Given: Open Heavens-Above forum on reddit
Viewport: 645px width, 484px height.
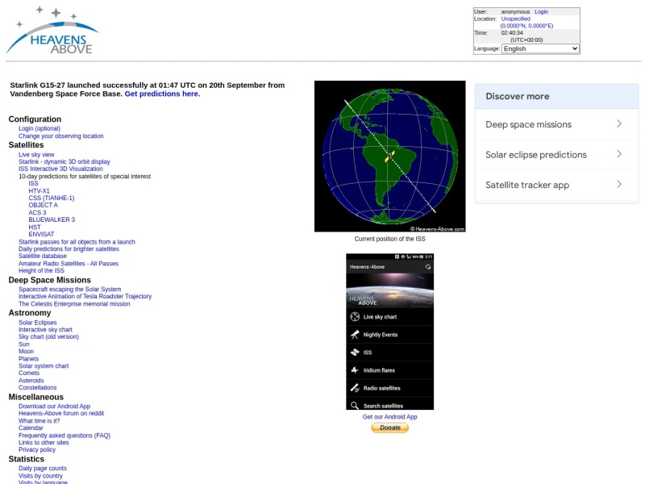Looking at the screenshot, I should [x=61, y=413].
